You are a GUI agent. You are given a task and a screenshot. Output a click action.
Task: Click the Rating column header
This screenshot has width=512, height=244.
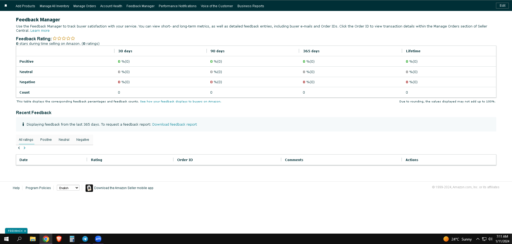[97, 160]
